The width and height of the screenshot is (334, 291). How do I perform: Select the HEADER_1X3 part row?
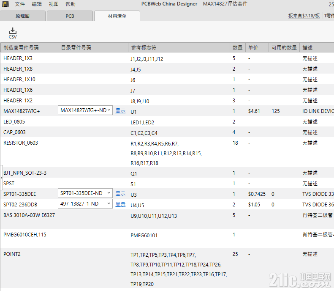(167, 58)
